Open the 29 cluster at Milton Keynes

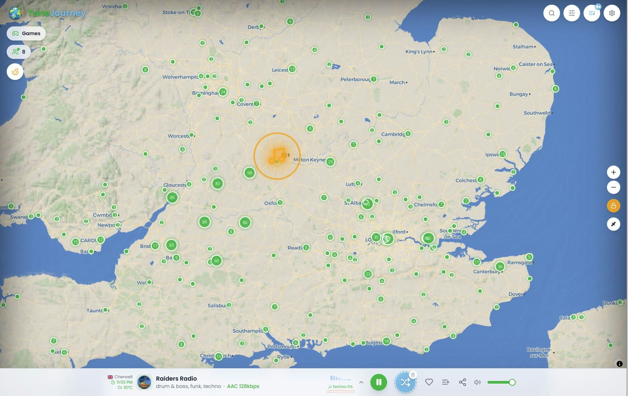click(330, 162)
